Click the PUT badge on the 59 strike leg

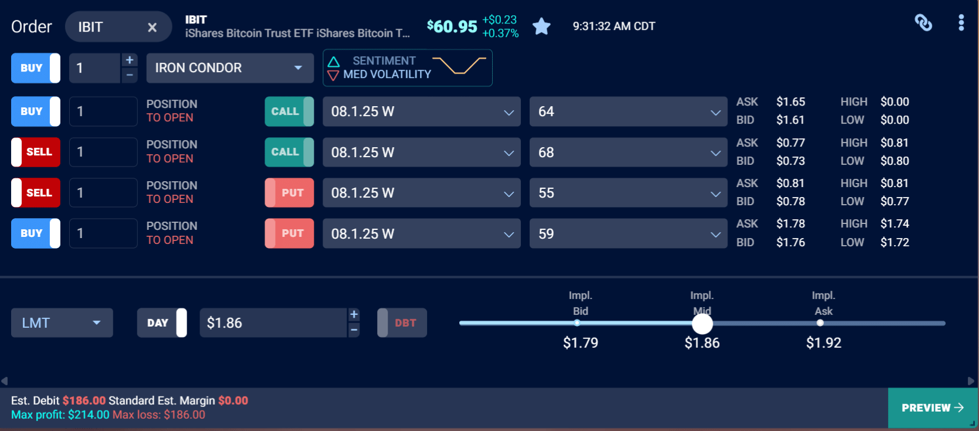point(289,233)
